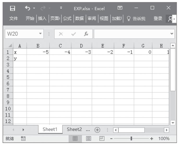
Task: Click the zoom in plus icon
Action: point(152,139)
